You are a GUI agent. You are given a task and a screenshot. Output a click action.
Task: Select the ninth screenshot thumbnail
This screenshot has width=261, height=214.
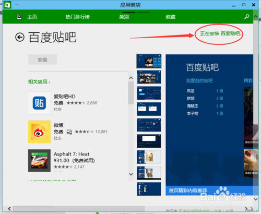[x=149, y=189]
